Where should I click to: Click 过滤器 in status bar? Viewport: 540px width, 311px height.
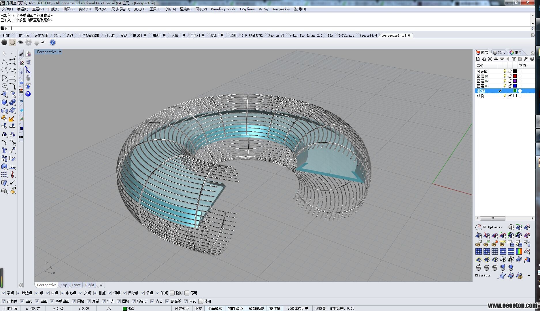tap(320, 308)
